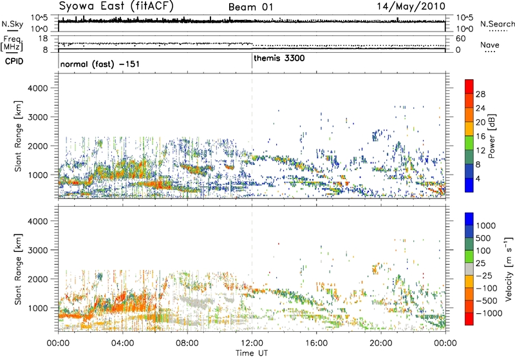Click the '2000' tick on Velocity panel axis

click(x=37, y=279)
